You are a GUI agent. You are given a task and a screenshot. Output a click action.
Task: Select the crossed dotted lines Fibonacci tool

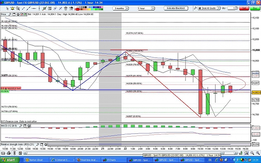coord(61,8)
